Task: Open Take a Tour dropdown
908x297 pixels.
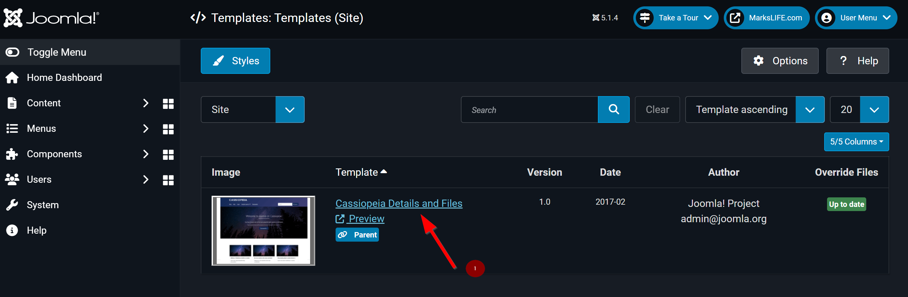Action: [676, 18]
